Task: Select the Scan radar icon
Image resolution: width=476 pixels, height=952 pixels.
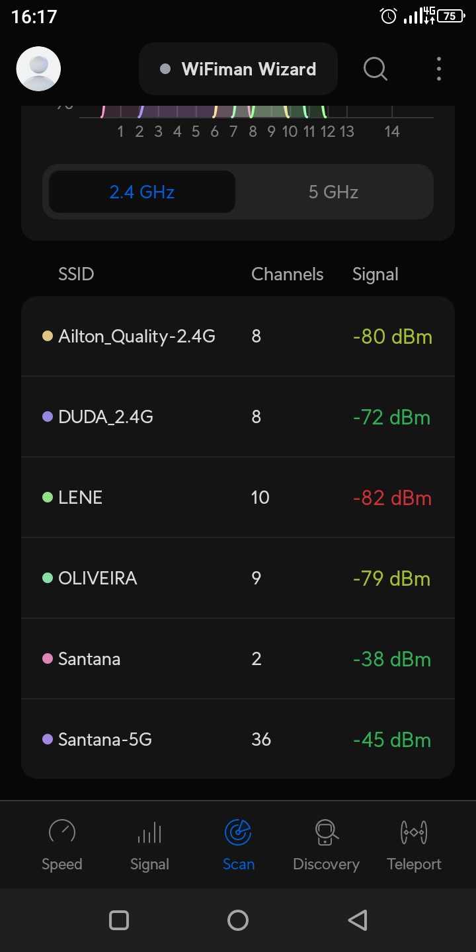Action: pos(238,832)
